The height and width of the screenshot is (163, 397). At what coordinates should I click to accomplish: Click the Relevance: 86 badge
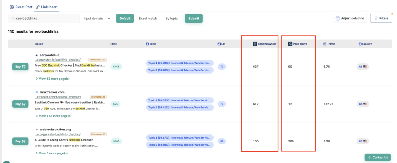pos(98,97)
